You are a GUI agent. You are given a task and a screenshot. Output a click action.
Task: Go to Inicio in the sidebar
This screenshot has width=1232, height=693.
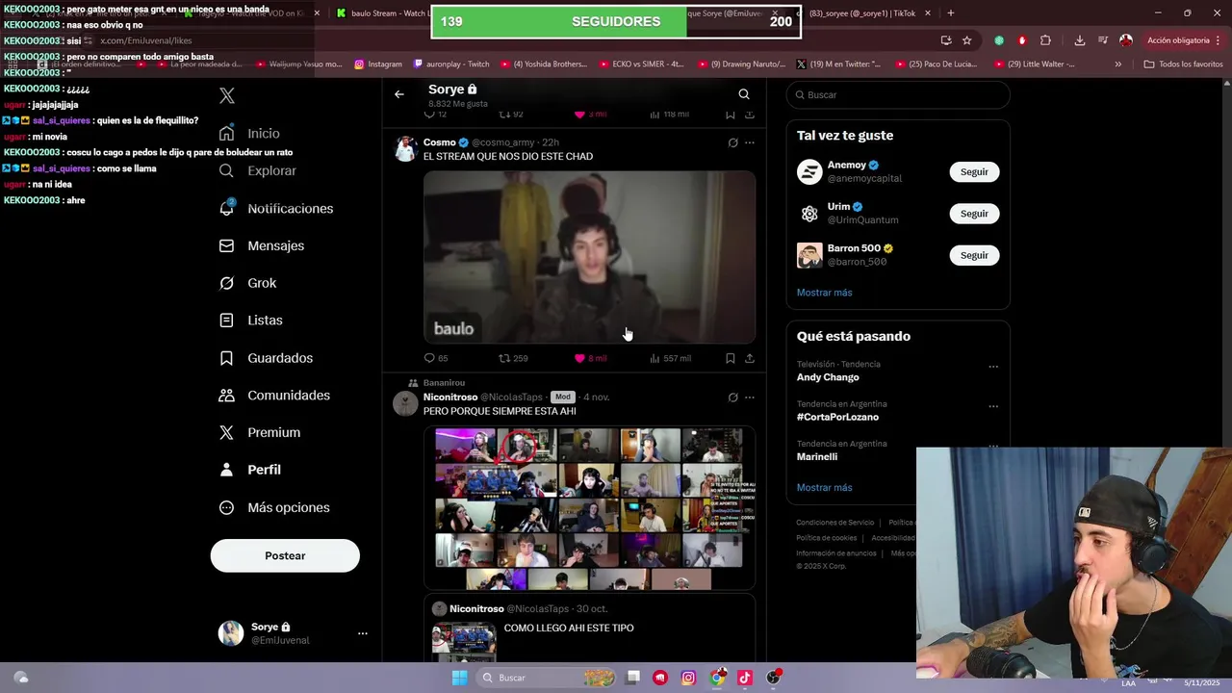249,133
